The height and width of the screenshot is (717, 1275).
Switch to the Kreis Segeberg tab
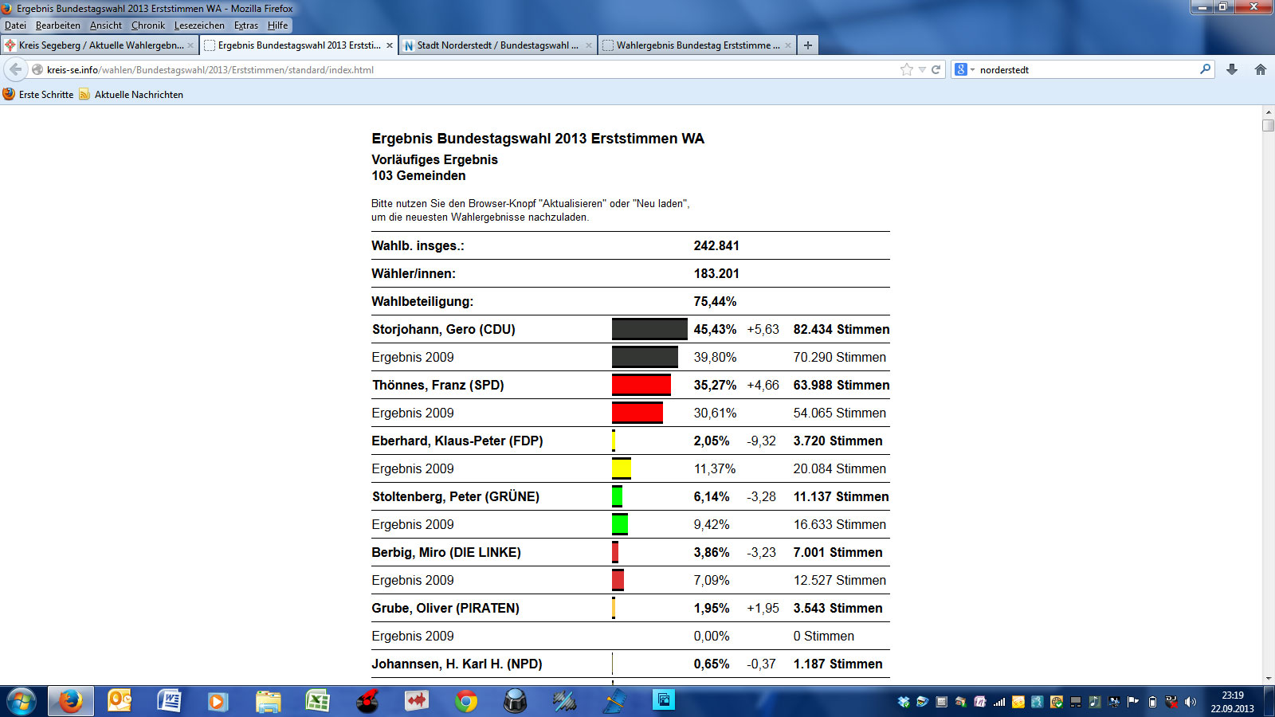tap(100, 45)
